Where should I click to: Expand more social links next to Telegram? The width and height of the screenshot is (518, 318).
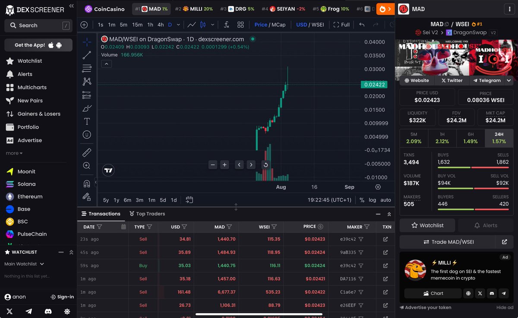pos(509,80)
